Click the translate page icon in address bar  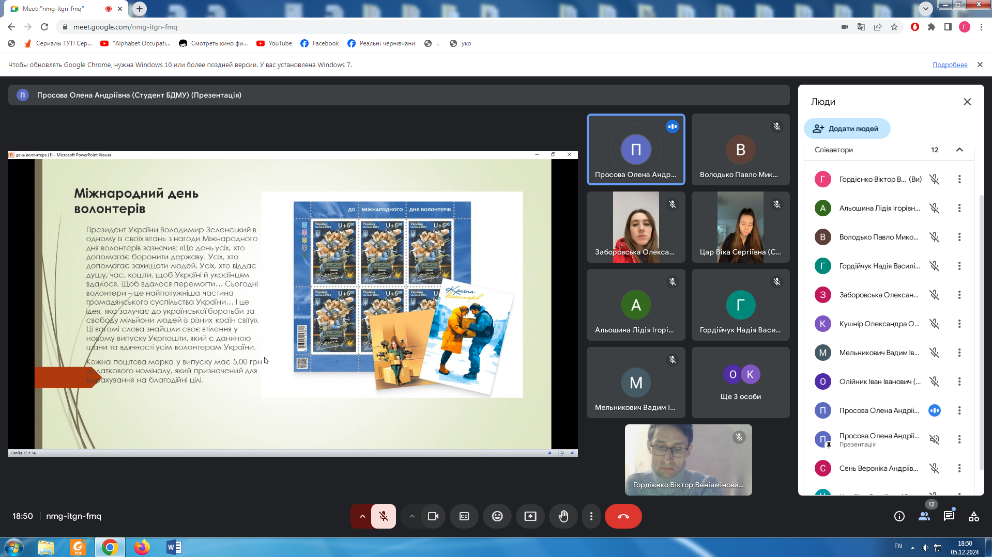pos(861,27)
